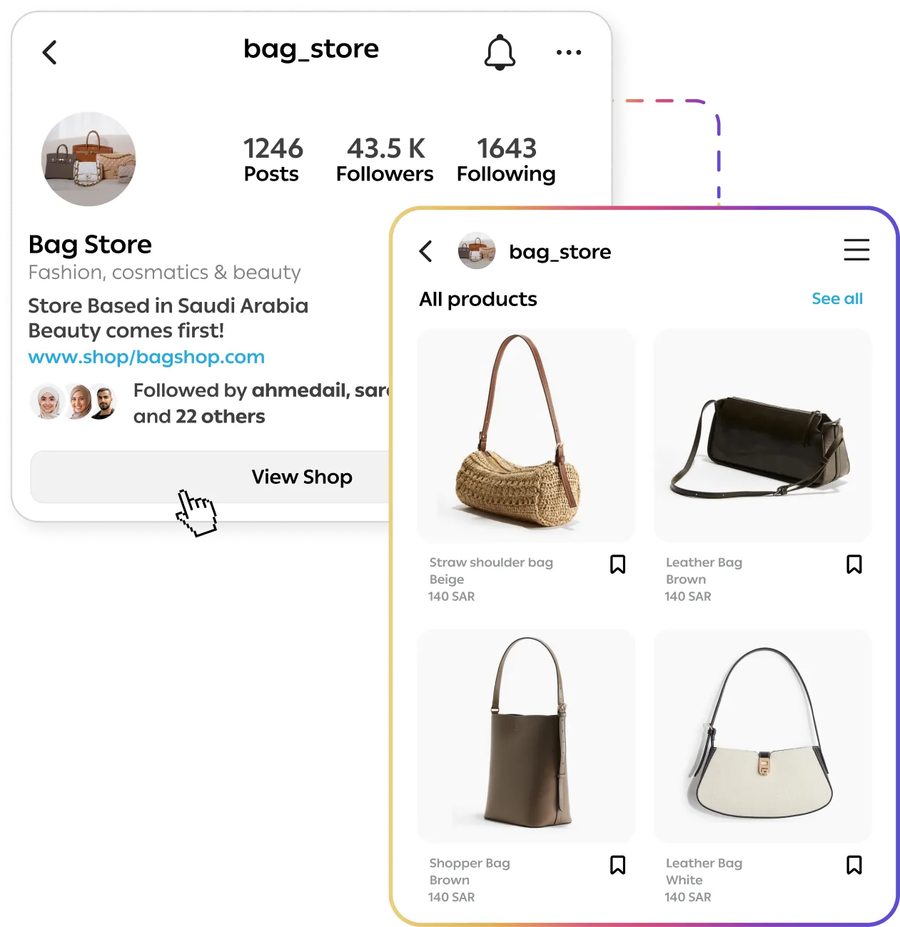
Task: Go back using the profile back arrow
Action: 49,52
